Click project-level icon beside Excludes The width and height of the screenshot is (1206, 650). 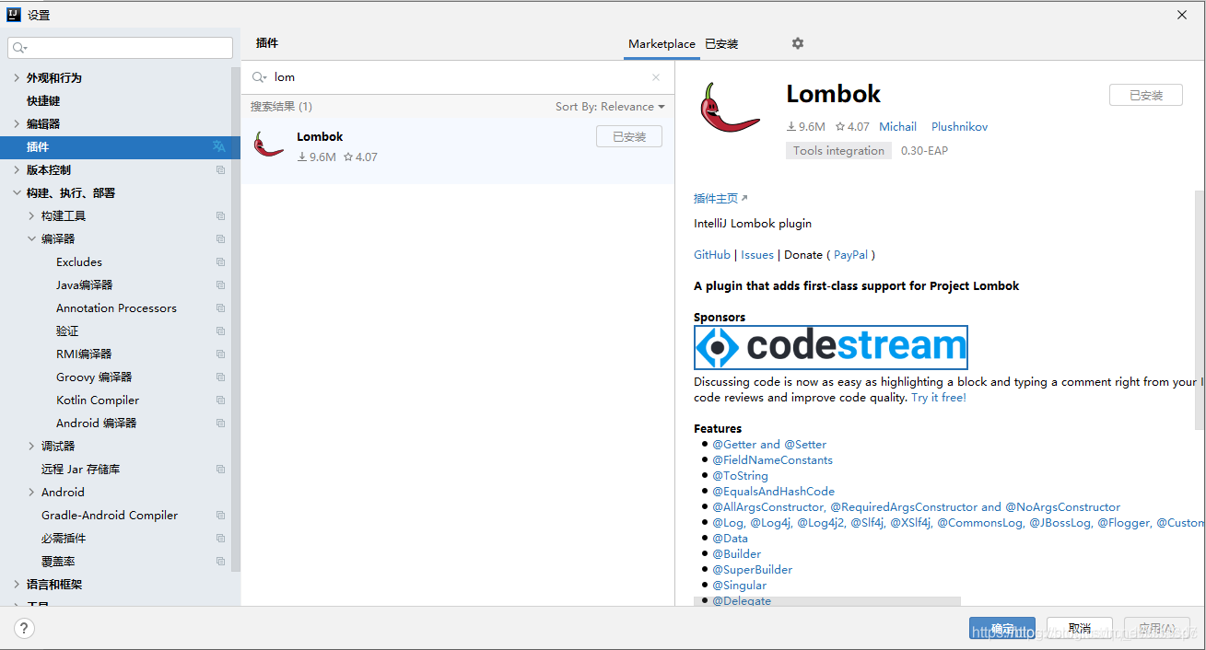click(220, 261)
